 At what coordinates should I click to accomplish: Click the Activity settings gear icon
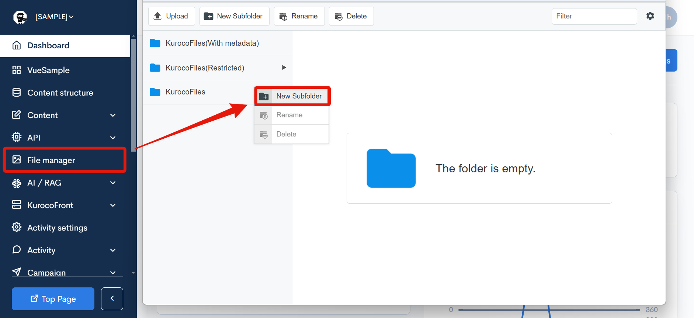pos(17,227)
